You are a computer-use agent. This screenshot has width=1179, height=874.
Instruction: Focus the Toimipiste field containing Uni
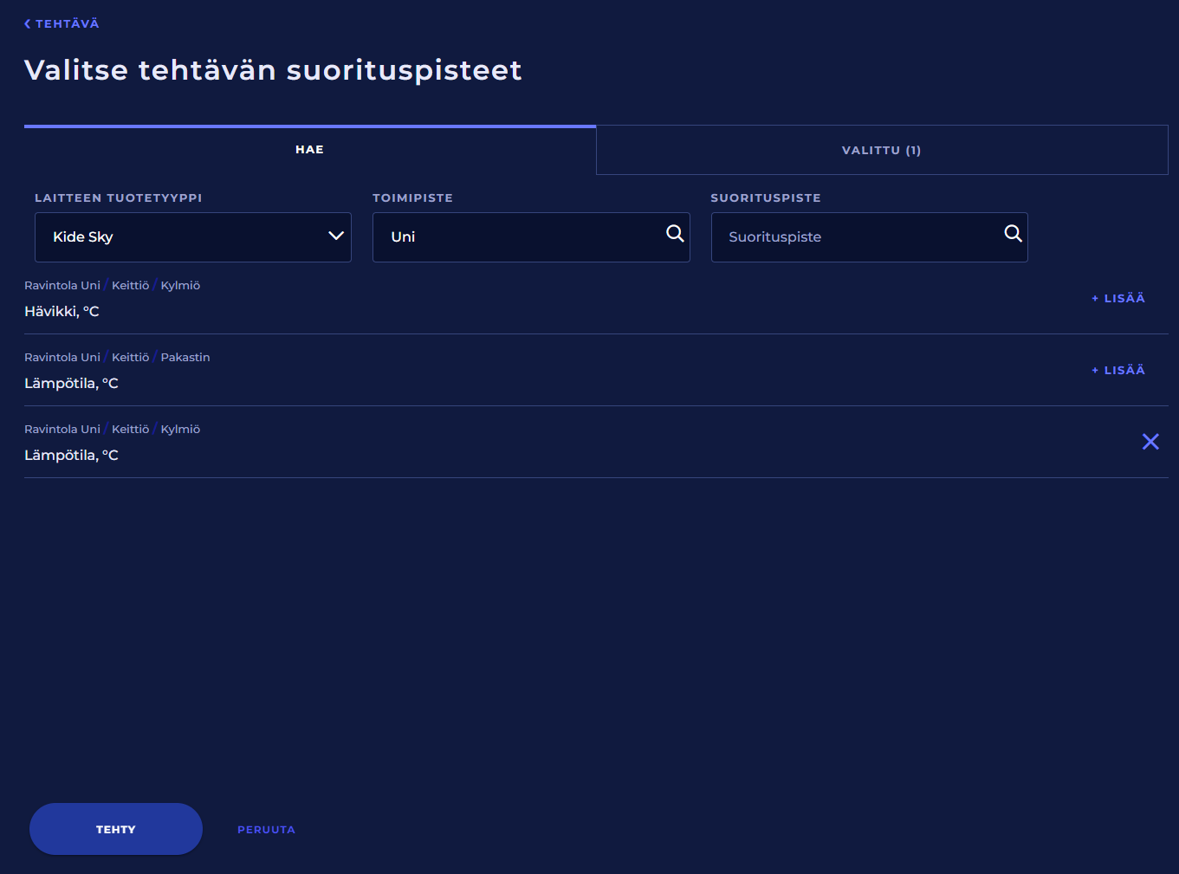coord(520,237)
